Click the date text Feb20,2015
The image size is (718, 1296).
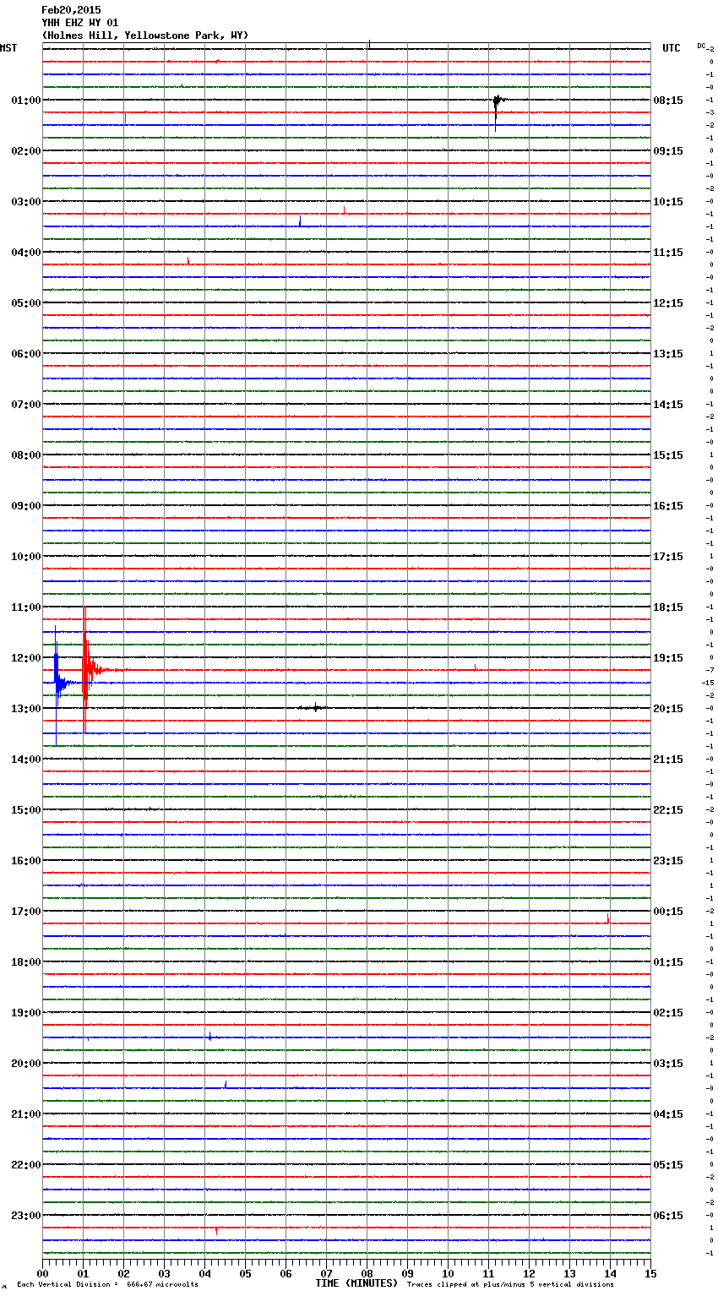click(71, 10)
